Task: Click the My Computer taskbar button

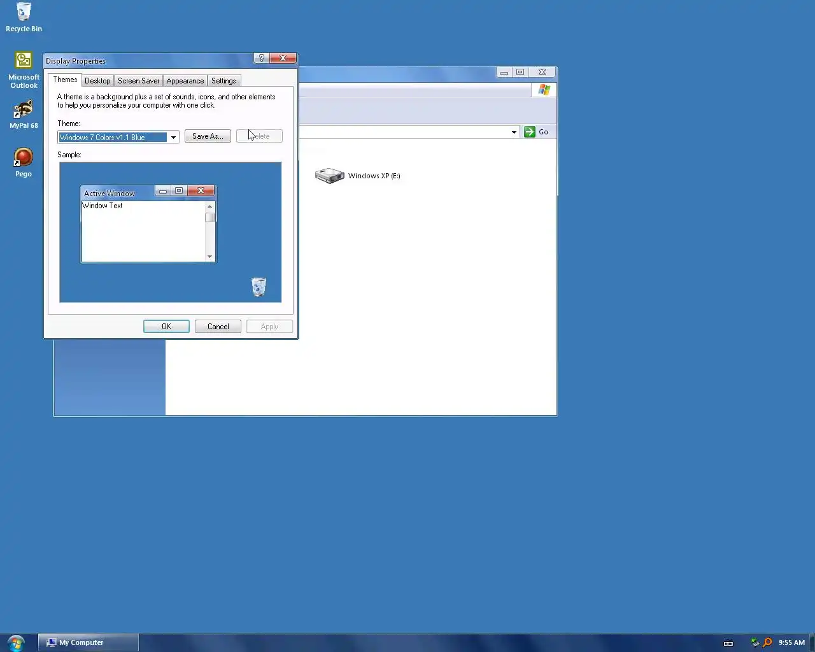Action: (x=88, y=642)
